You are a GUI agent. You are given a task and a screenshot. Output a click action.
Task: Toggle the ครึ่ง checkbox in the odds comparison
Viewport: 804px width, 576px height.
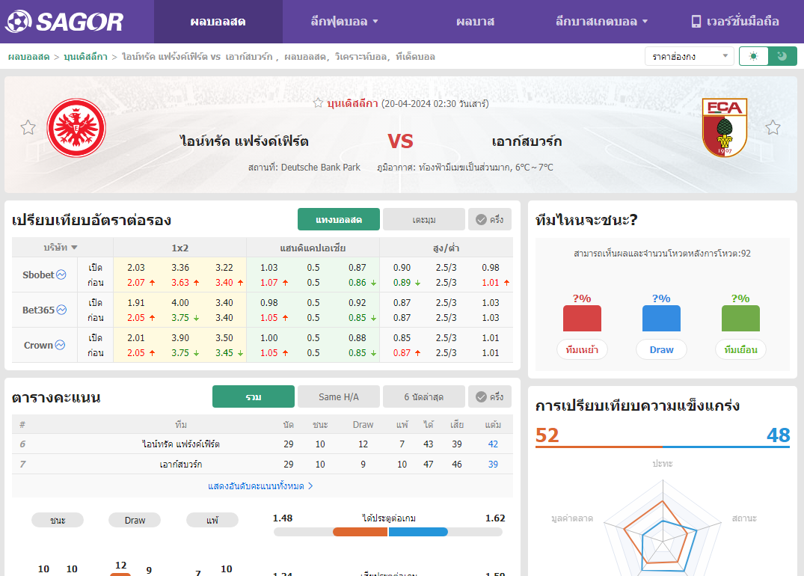(490, 219)
